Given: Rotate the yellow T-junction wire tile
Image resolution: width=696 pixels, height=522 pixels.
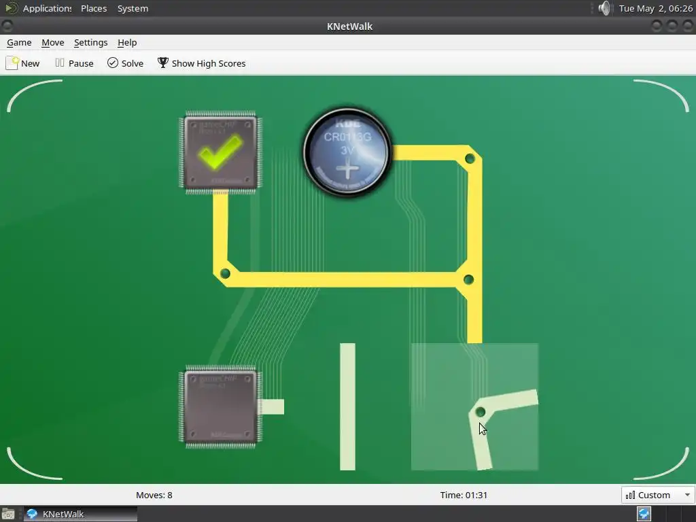Looking at the screenshot, I should pyautogui.click(x=474, y=279).
